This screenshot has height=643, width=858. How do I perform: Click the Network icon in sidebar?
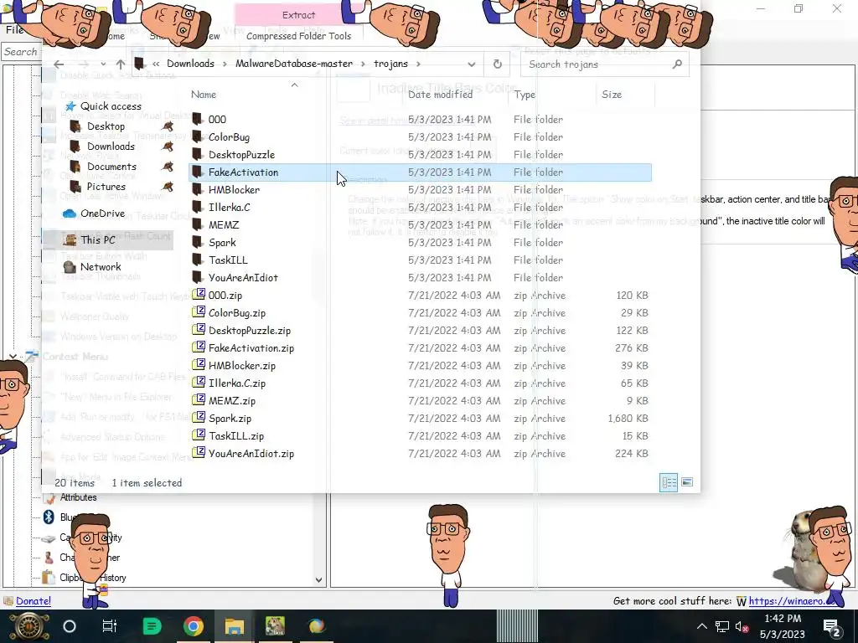coord(70,267)
